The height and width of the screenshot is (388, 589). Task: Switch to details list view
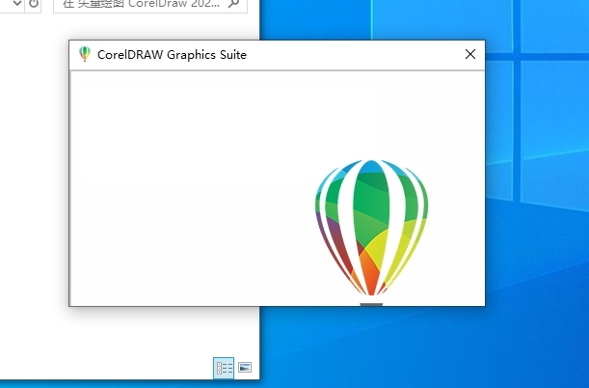(x=224, y=368)
